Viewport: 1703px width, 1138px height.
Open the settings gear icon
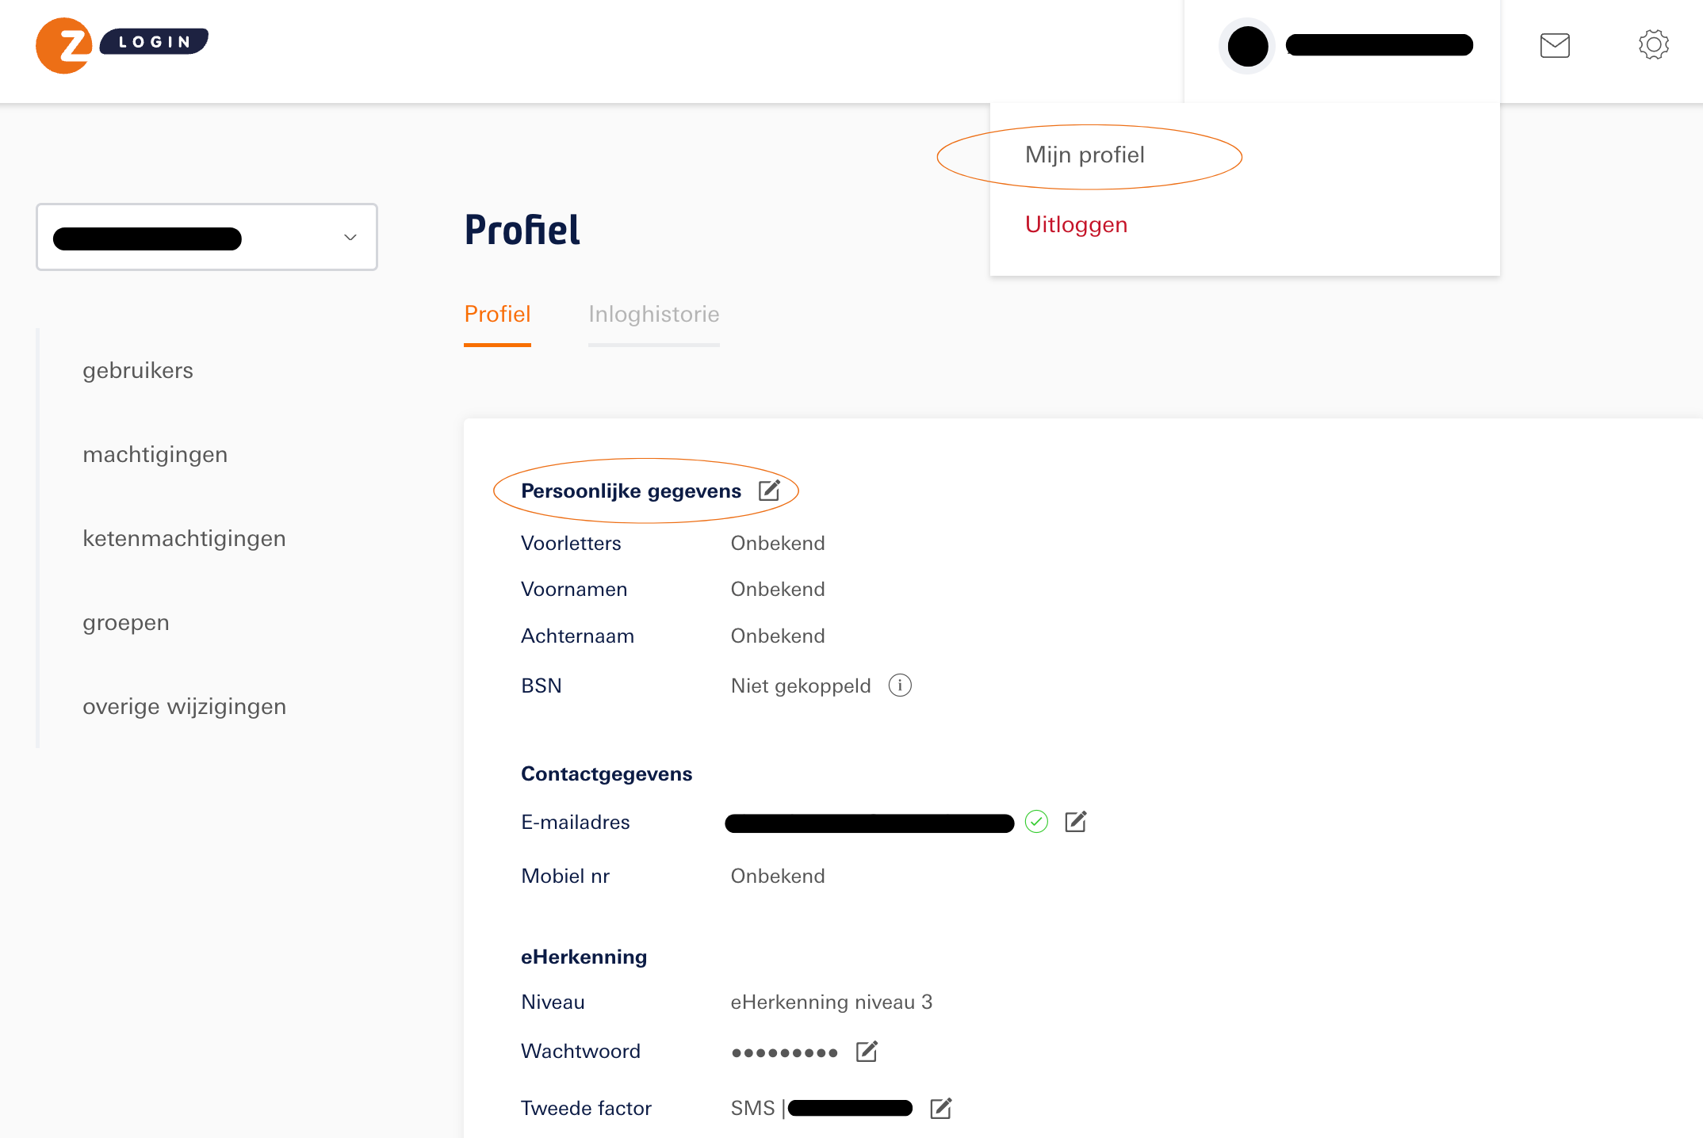(x=1653, y=44)
